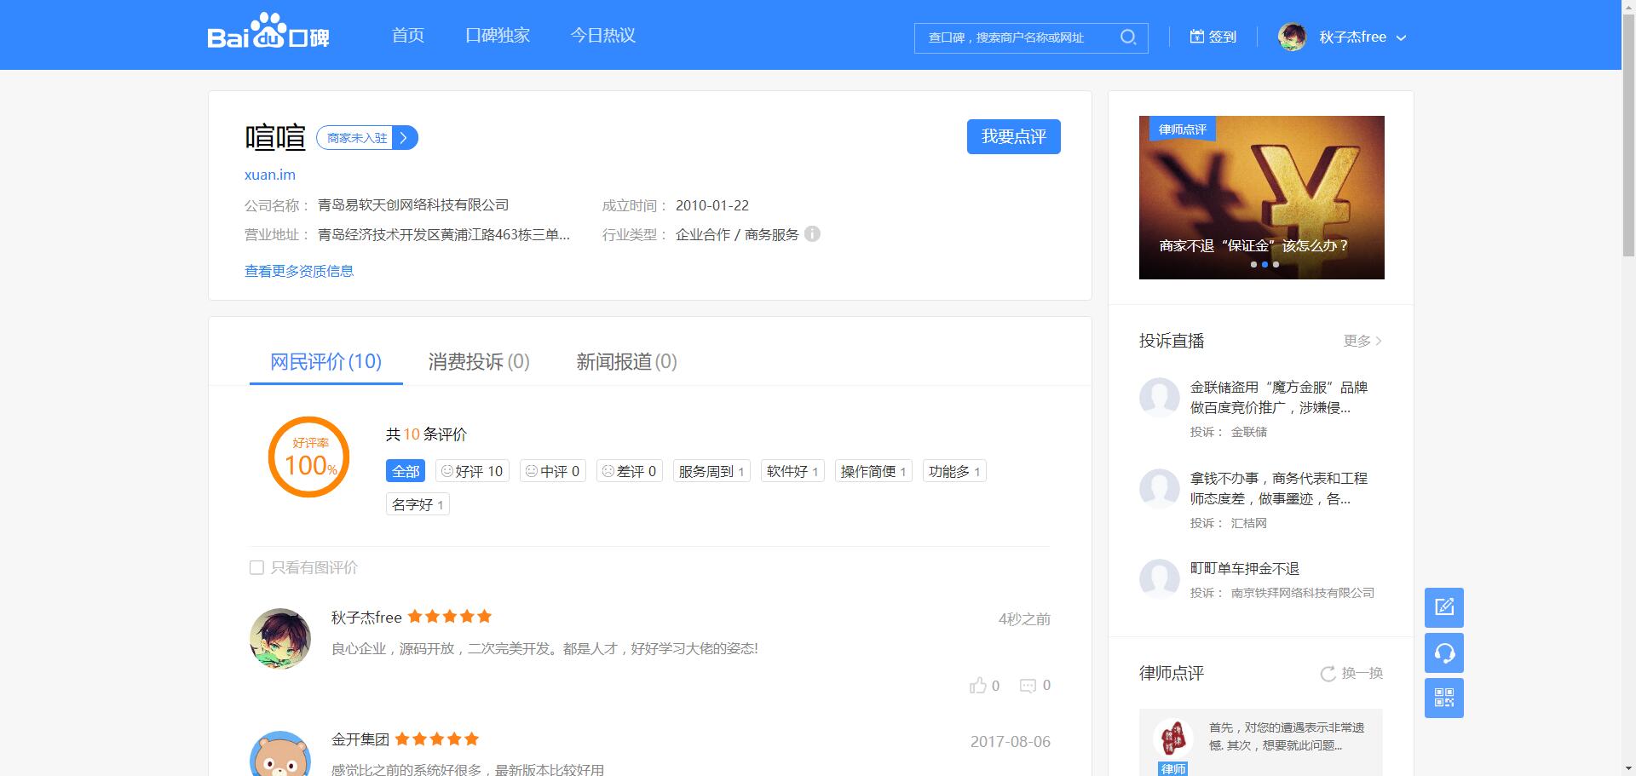
Task: Click the 换一换 text
Action: click(1362, 674)
